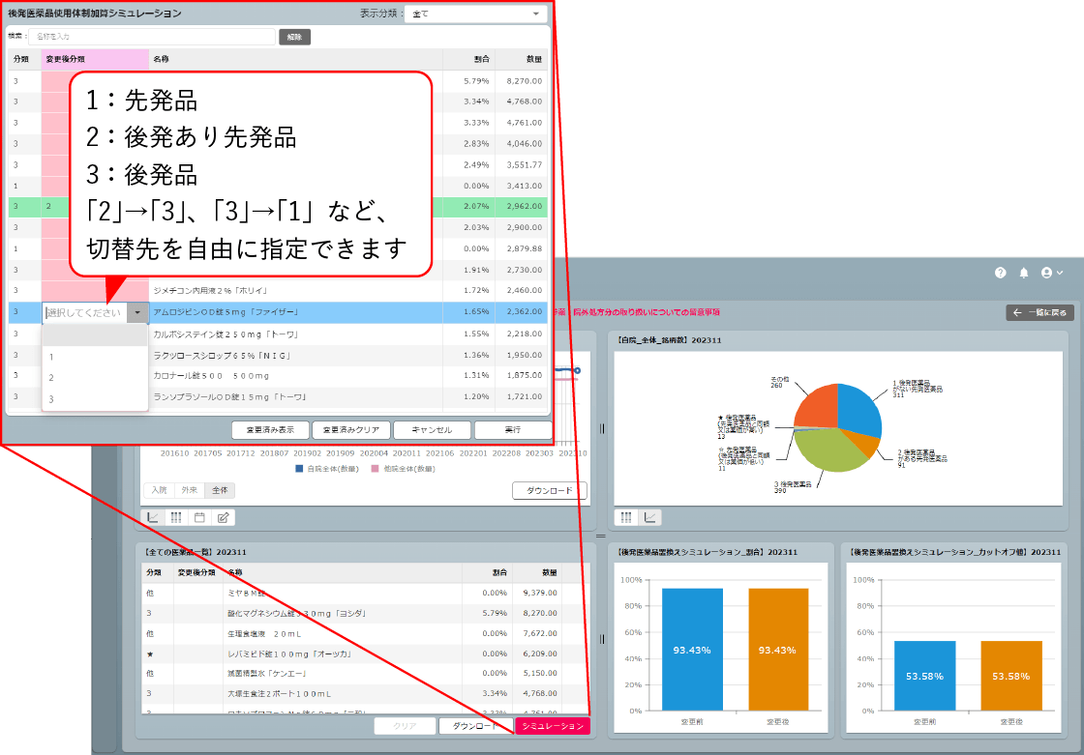
Task: Click the orange 変更後 bar showing 53.58%
Action: [1011, 676]
